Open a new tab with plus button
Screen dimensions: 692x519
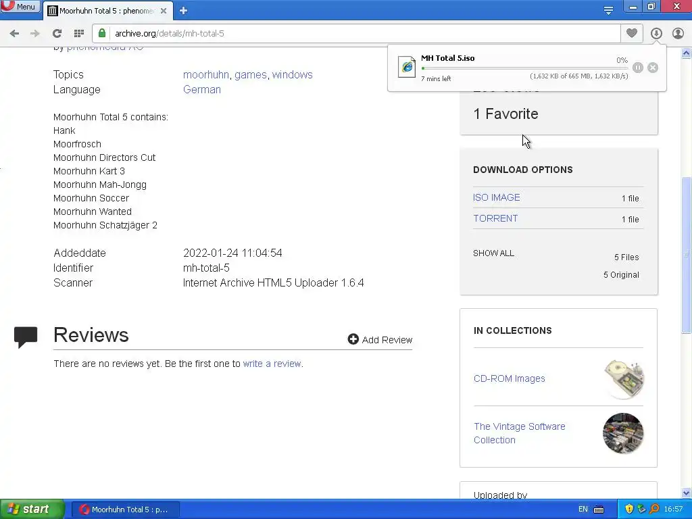(184, 11)
